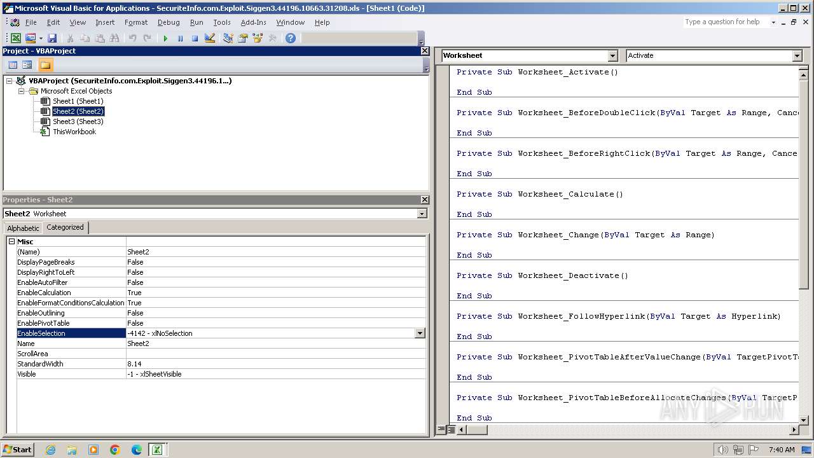Click the ScrollArea property value field
This screenshot has width=814, height=458.
[276, 354]
